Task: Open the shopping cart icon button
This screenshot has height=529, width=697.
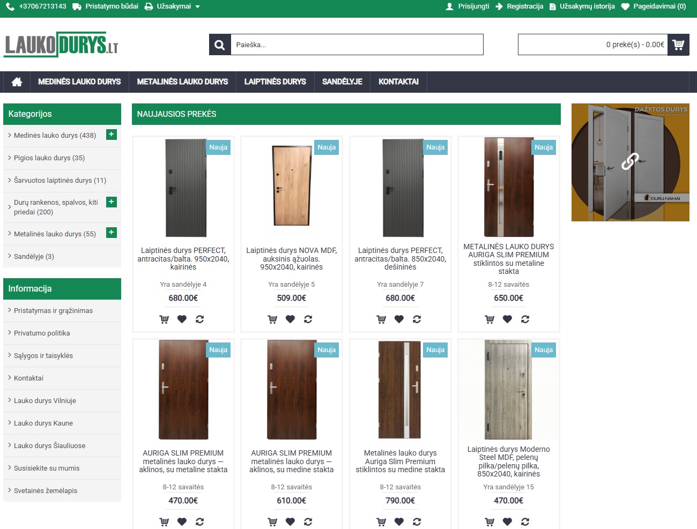Action: click(x=678, y=45)
